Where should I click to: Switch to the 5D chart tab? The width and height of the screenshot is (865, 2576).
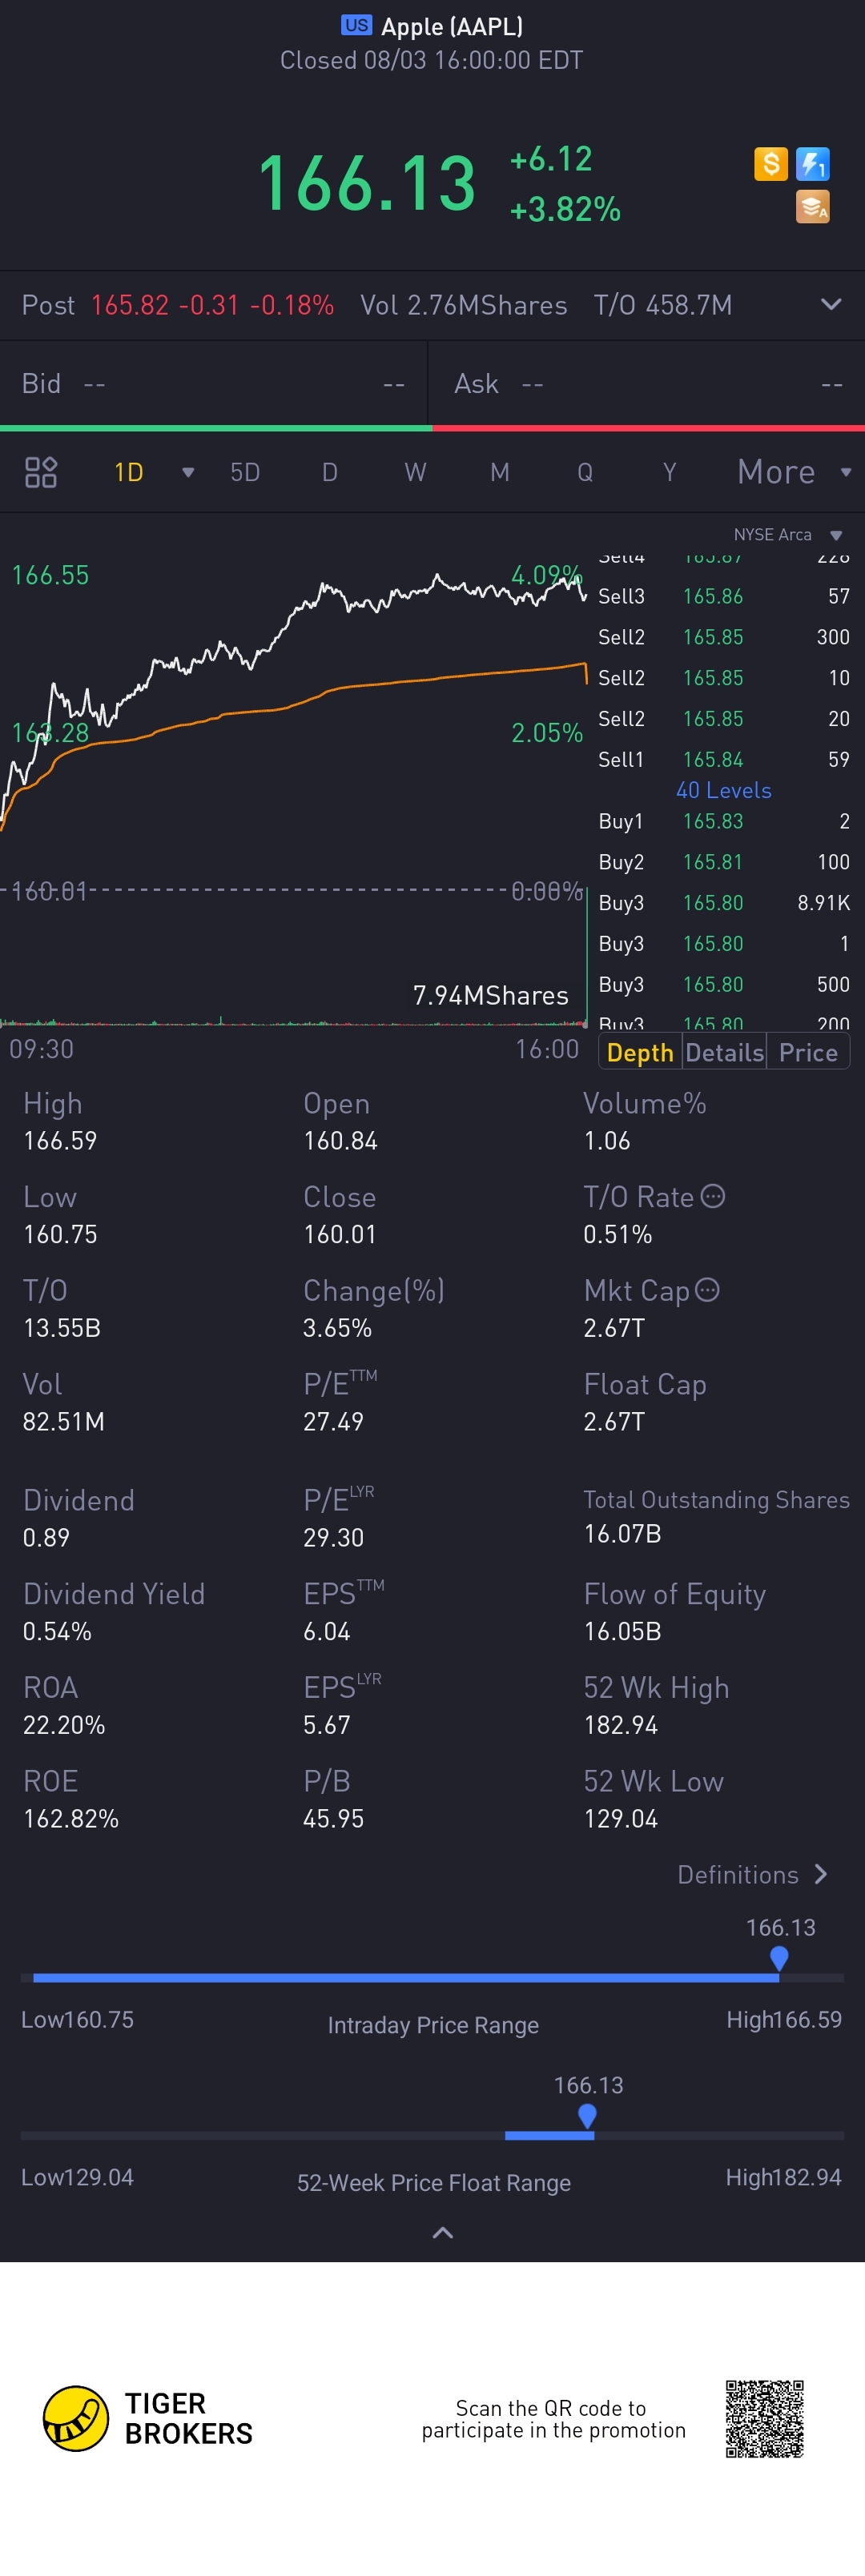245,472
